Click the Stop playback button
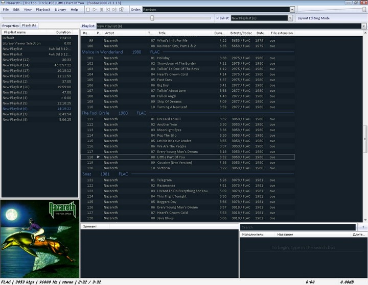The width and height of the screenshot is (368, 285). [88, 9]
